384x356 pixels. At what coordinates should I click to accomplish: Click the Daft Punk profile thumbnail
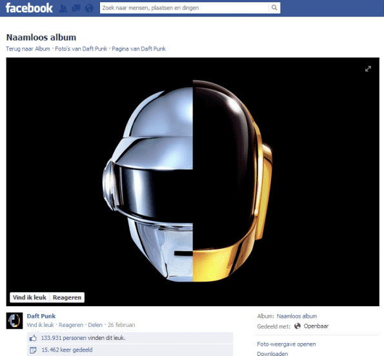[14, 320]
